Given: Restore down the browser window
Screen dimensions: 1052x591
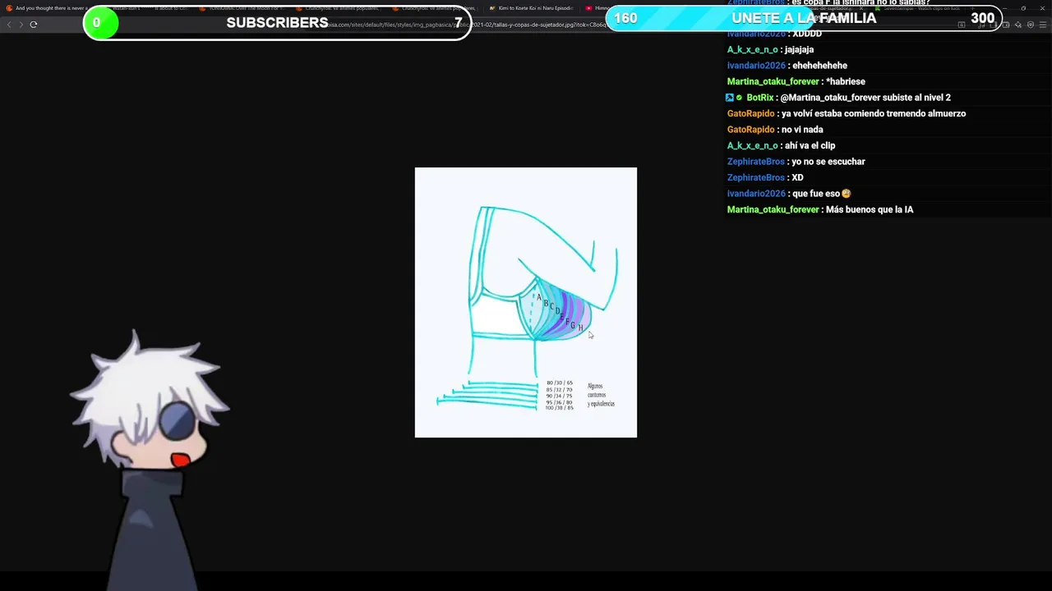Looking at the screenshot, I should tap(1023, 8).
